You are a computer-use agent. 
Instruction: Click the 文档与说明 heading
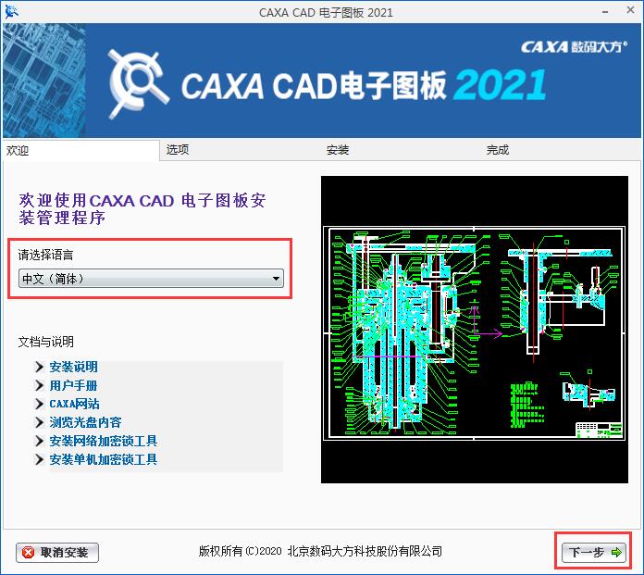46,342
